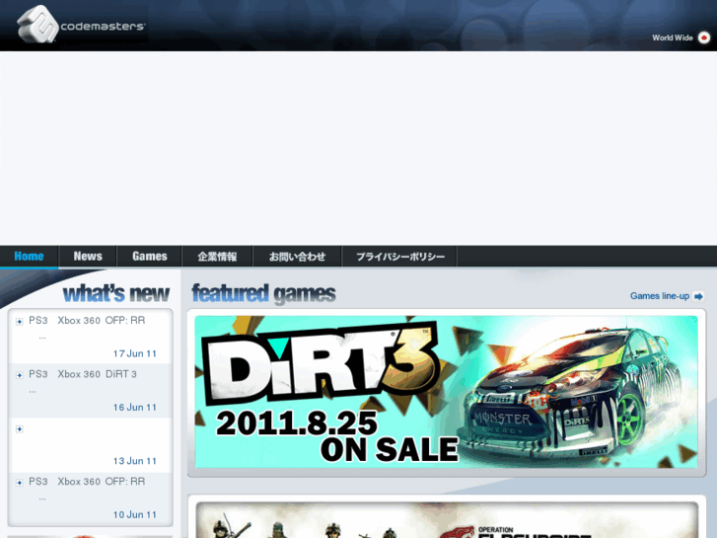
Task: Open the お問い合わせ menu item
Action: point(297,256)
